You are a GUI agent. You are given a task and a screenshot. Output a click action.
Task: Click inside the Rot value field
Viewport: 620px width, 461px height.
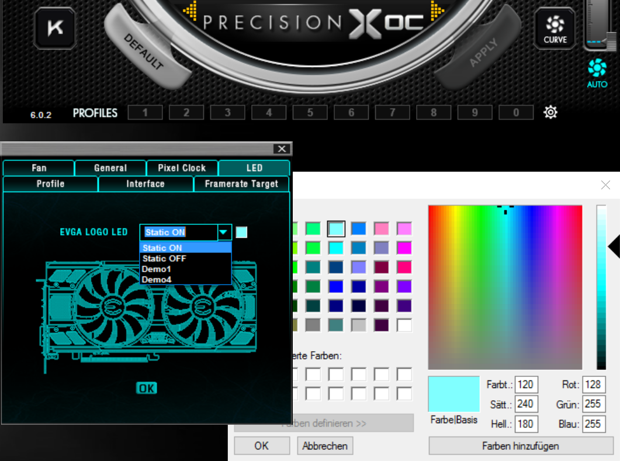[x=593, y=384]
